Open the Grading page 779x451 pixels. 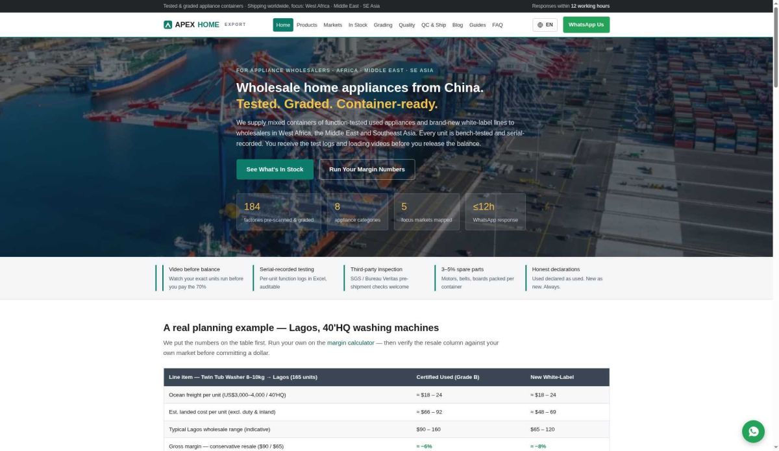383,25
